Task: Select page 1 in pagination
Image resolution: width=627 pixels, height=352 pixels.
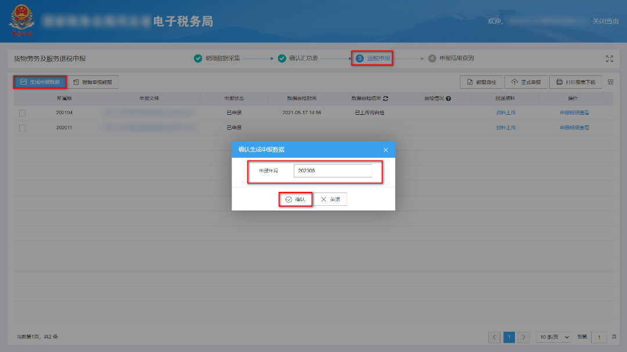Action: tap(509, 338)
